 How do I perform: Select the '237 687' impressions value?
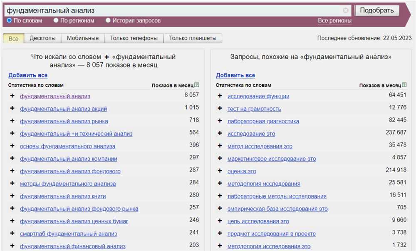[x=396, y=132]
